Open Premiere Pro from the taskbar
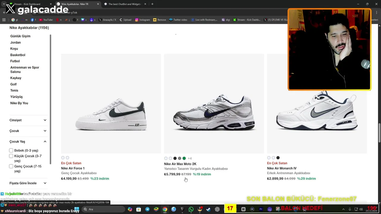Screen dimensions: 381x214 coord(261,209)
